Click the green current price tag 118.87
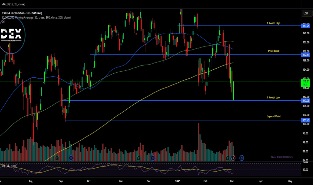Screen dimensions: 313x185 pos(306,83)
